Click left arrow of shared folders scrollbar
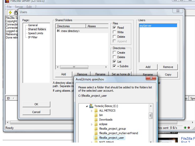This screenshot has width=195, height=146. (x=58, y=67)
